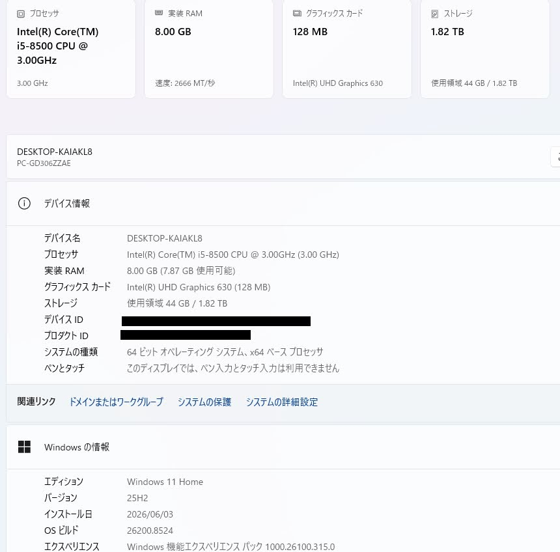The image size is (560, 552).
Task: Select the プロセッサ summary card title
Action: pos(44,14)
